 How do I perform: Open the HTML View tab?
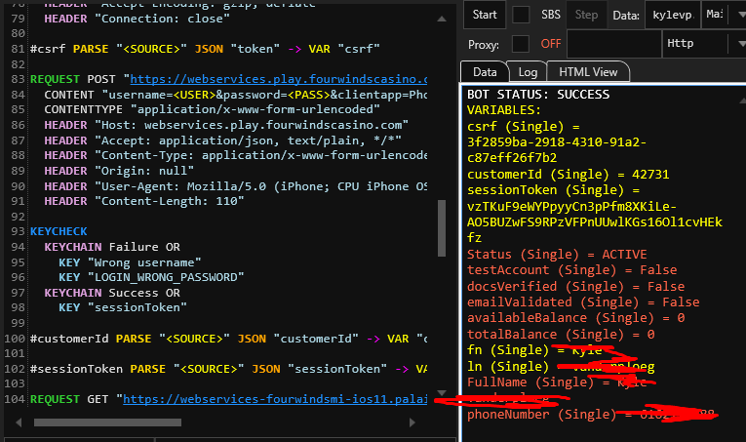click(x=588, y=72)
